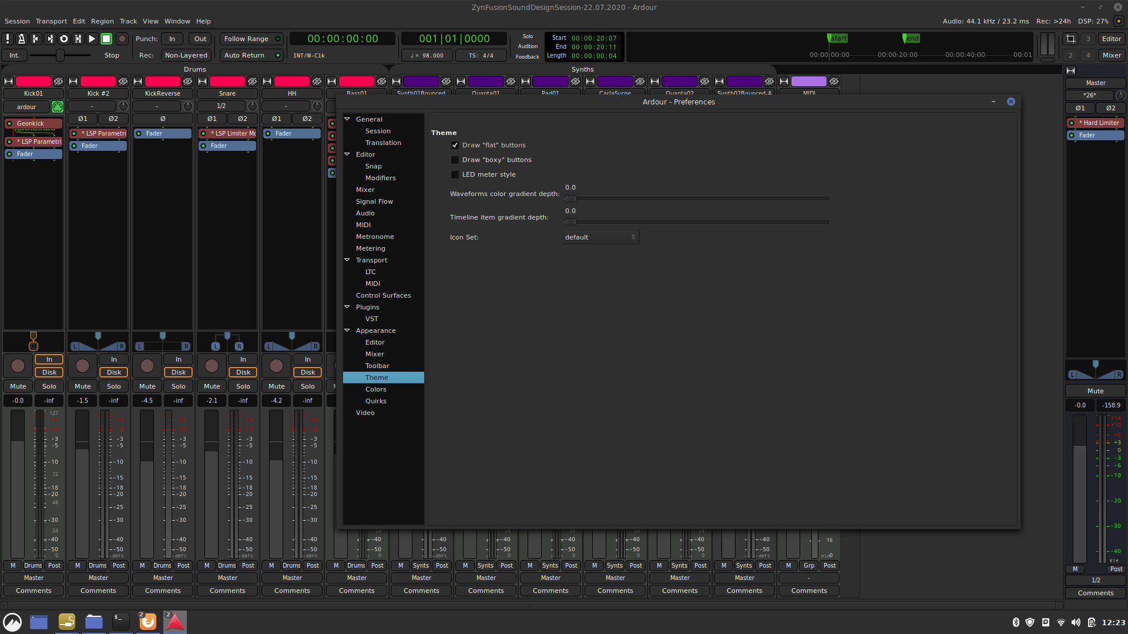The width and height of the screenshot is (1128, 634).
Task: Open Firefox from the taskbar
Action: (x=147, y=622)
